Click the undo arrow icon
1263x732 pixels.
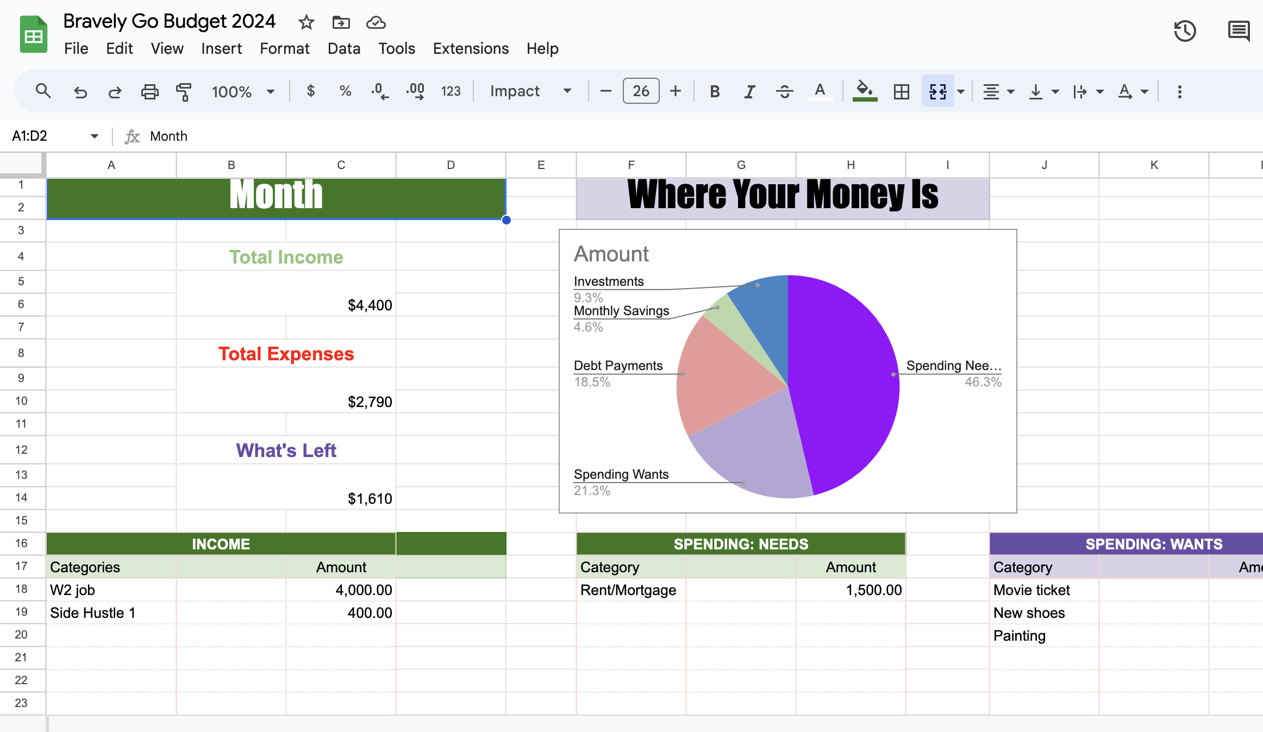point(80,91)
